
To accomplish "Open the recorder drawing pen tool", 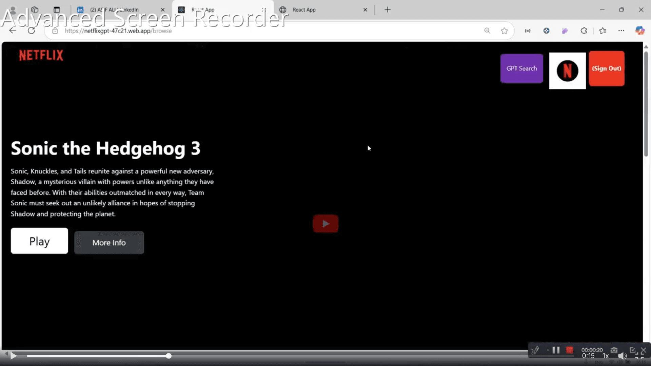I will tap(535, 350).
